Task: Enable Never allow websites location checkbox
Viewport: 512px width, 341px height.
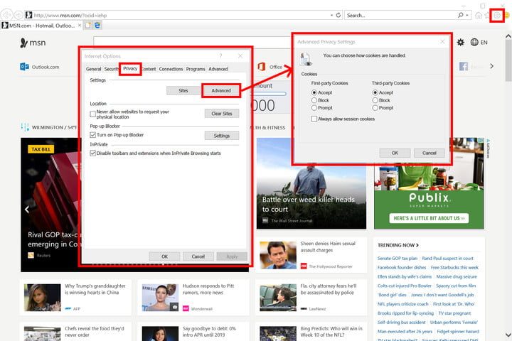Action: (x=93, y=114)
